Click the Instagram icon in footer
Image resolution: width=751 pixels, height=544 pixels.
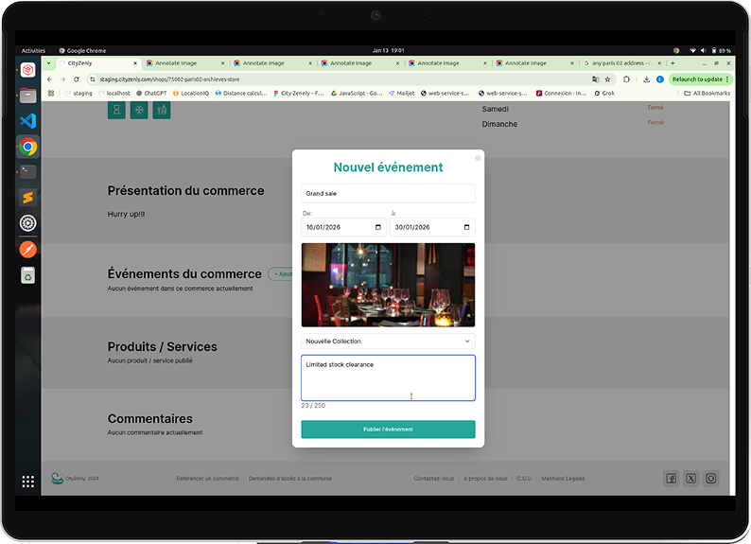[x=711, y=479]
